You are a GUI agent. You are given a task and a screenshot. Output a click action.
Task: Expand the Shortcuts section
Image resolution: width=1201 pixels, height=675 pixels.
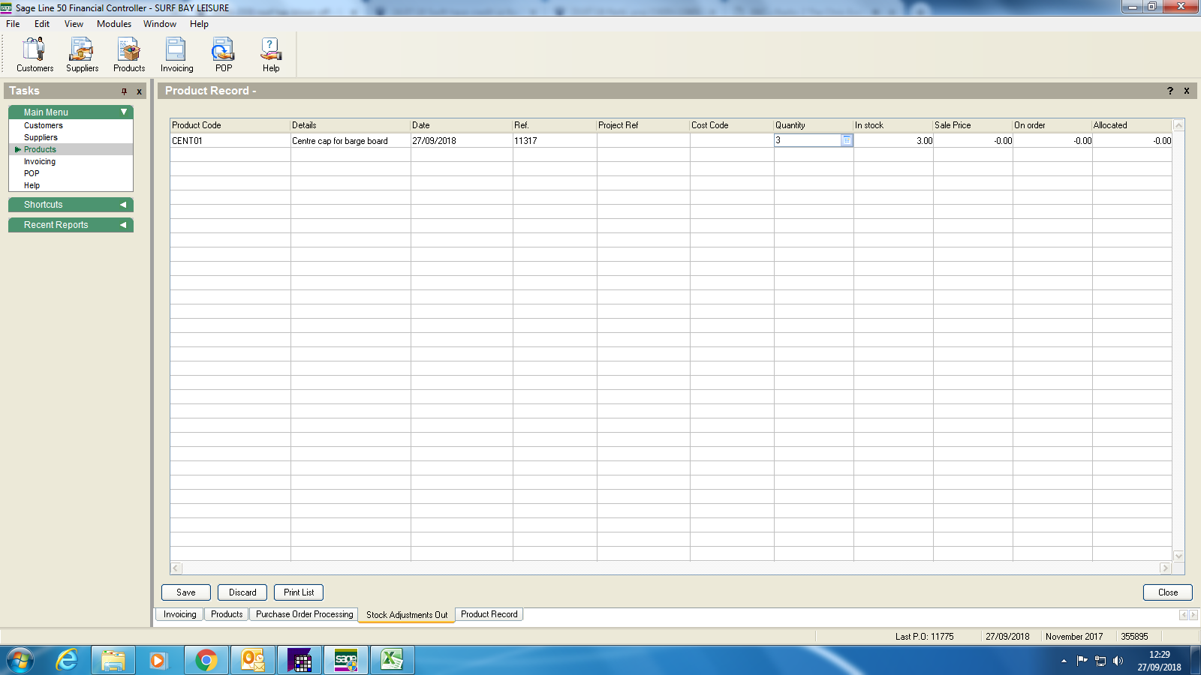(123, 205)
